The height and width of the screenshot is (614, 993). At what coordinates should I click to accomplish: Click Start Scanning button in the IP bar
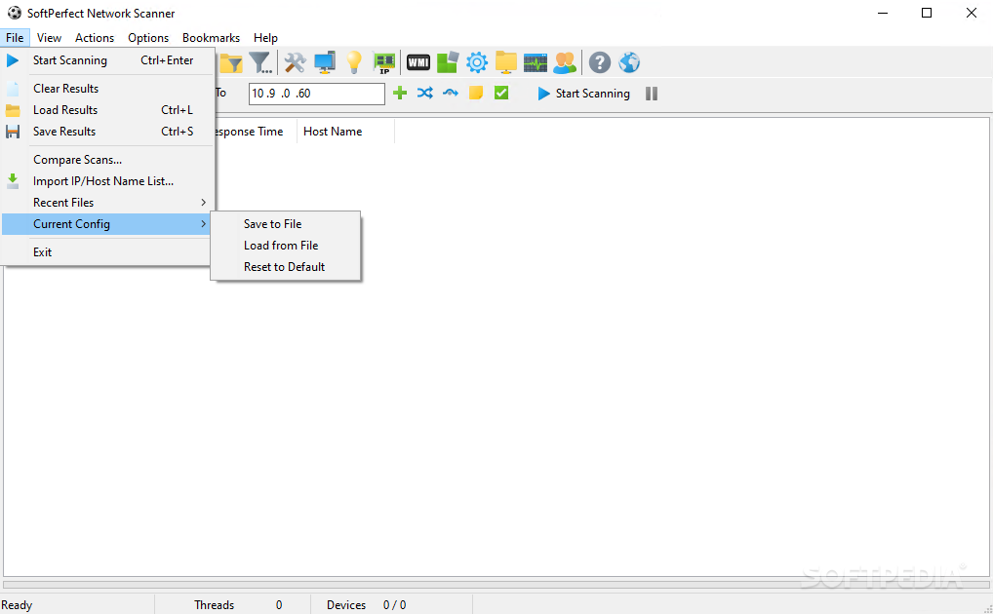tap(583, 94)
